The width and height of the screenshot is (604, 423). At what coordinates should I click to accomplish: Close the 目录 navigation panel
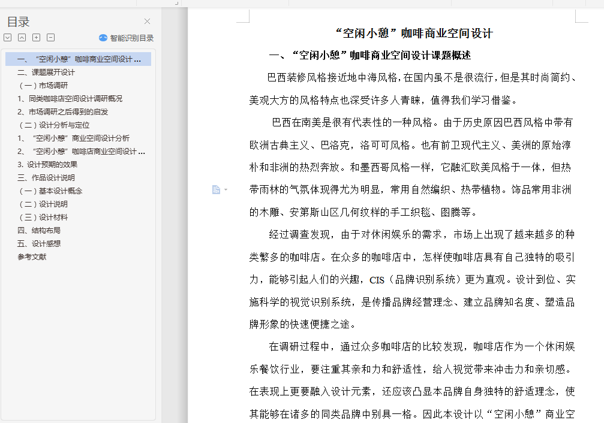click(x=147, y=21)
